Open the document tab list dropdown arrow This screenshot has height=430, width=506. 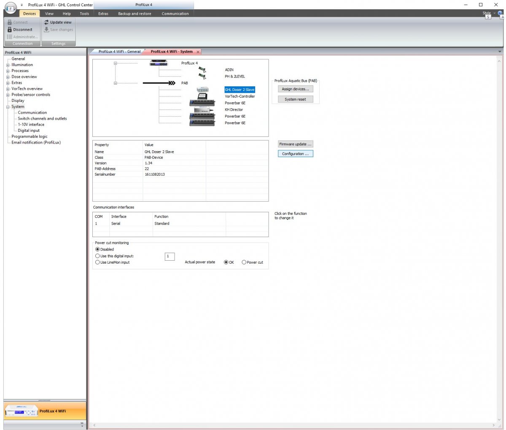(500, 52)
